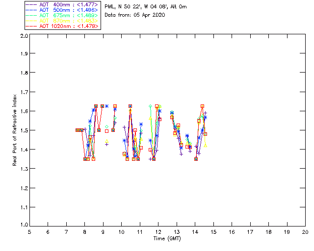The image size is (314, 251).
Task: Click the 12 tick label on time axis
Action: (x=158, y=232)
